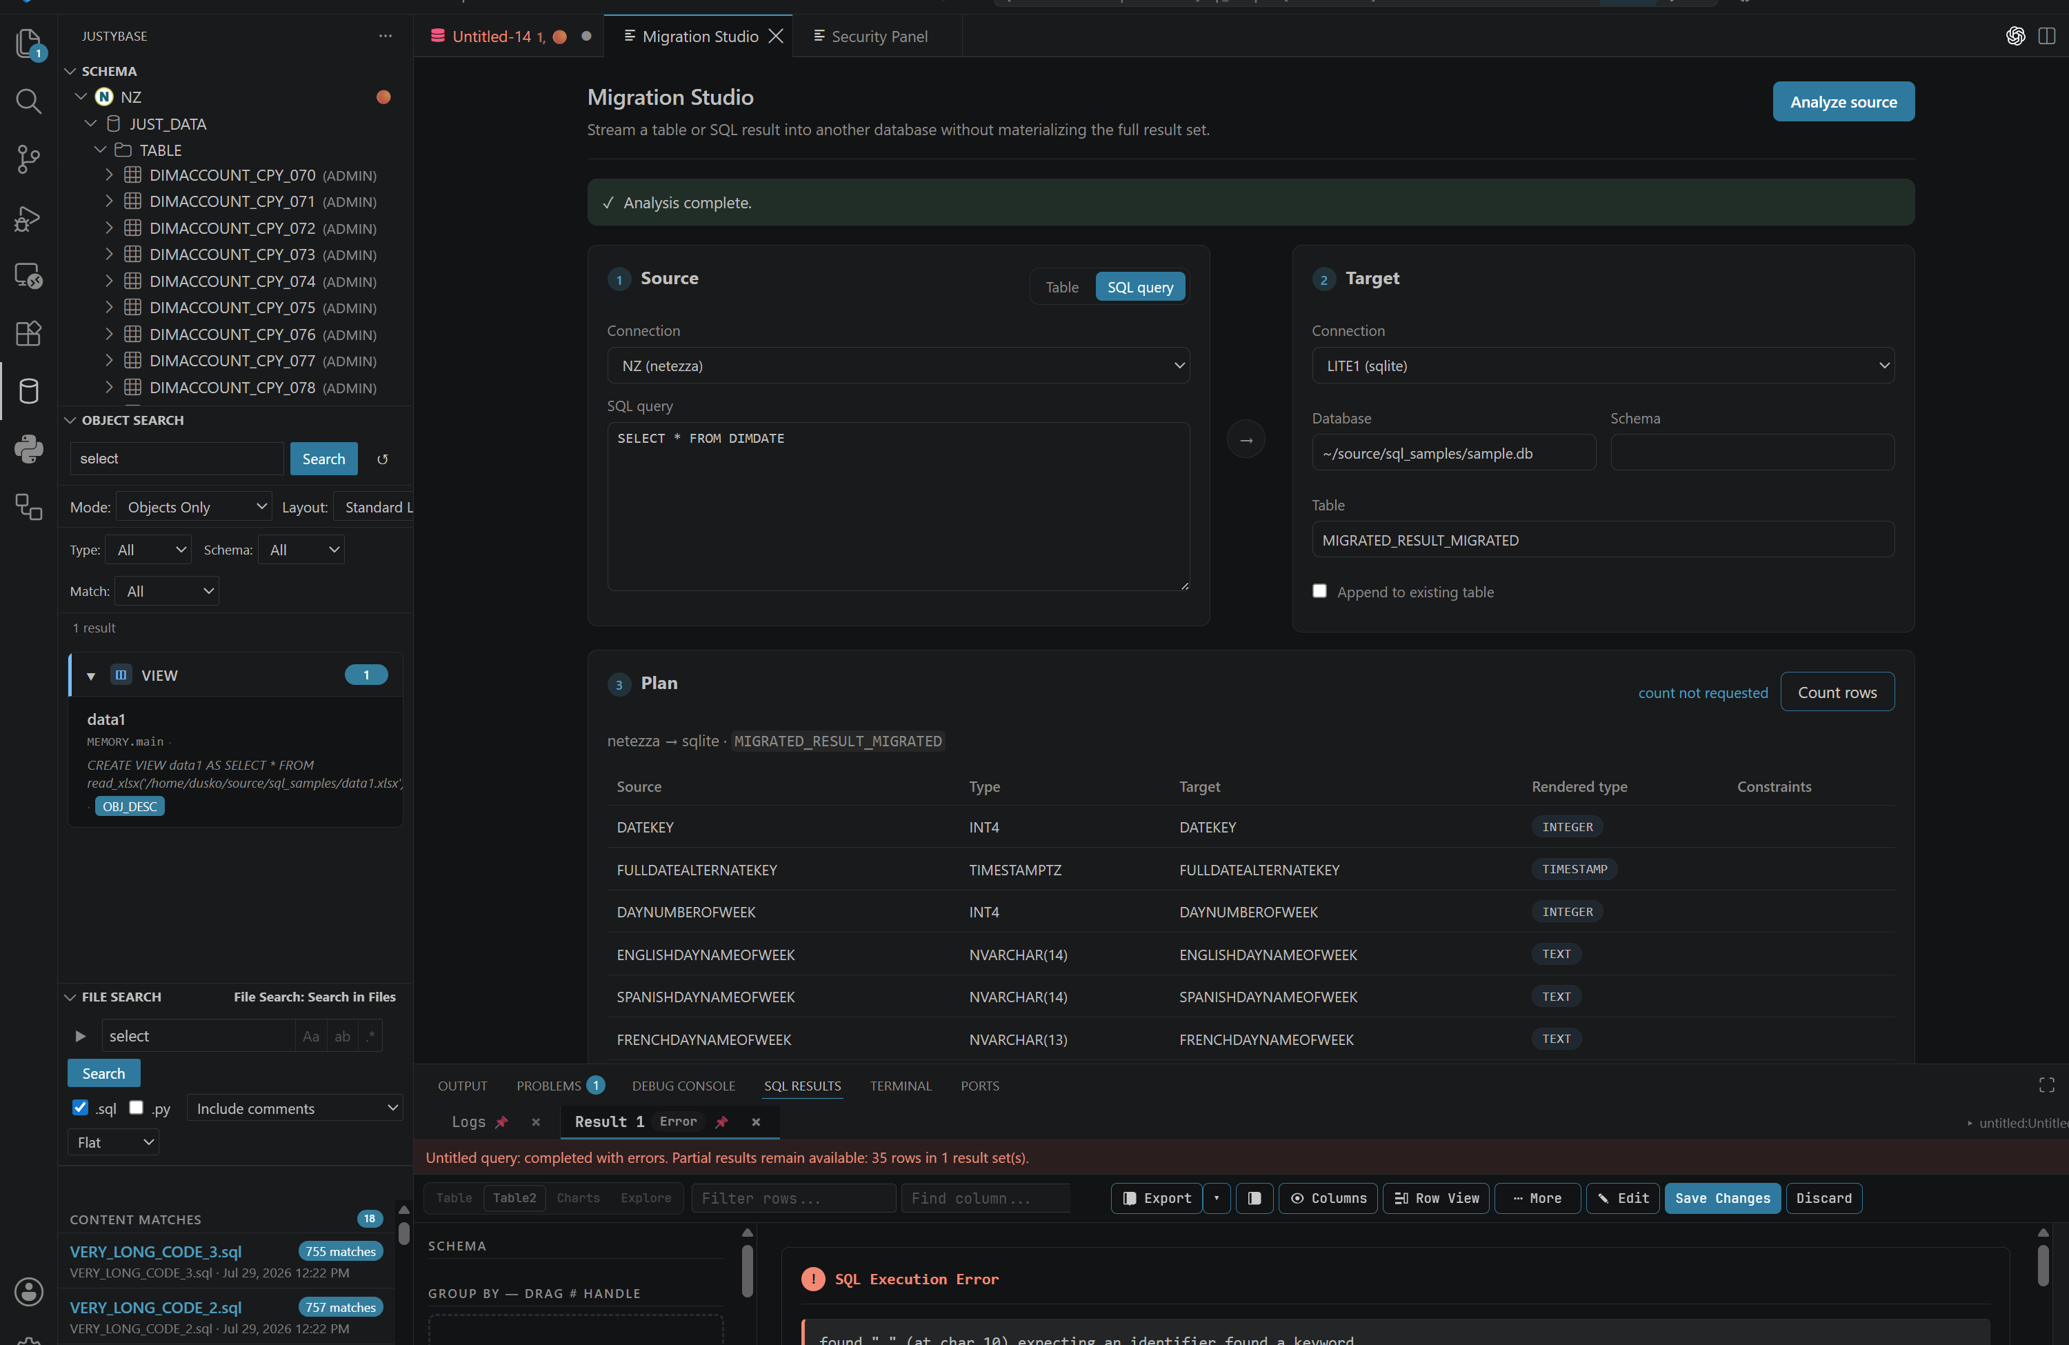Close the Migration Studio tab
2069x1345 pixels.
click(775, 37)
